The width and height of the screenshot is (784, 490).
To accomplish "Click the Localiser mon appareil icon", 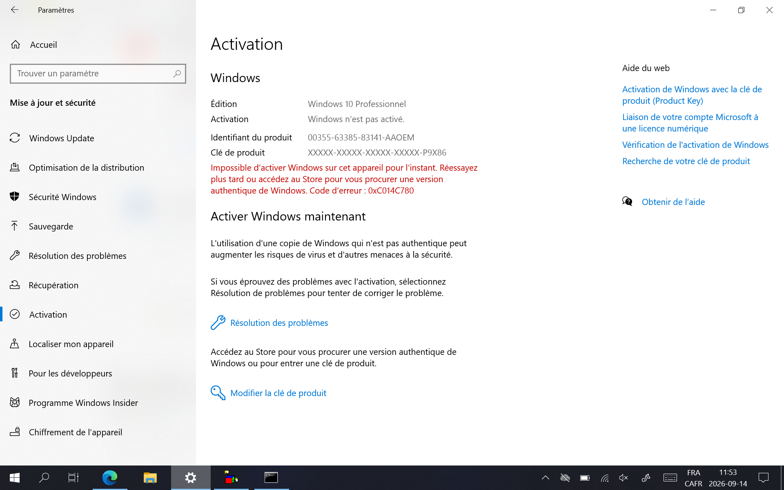I will click(15, 343).
